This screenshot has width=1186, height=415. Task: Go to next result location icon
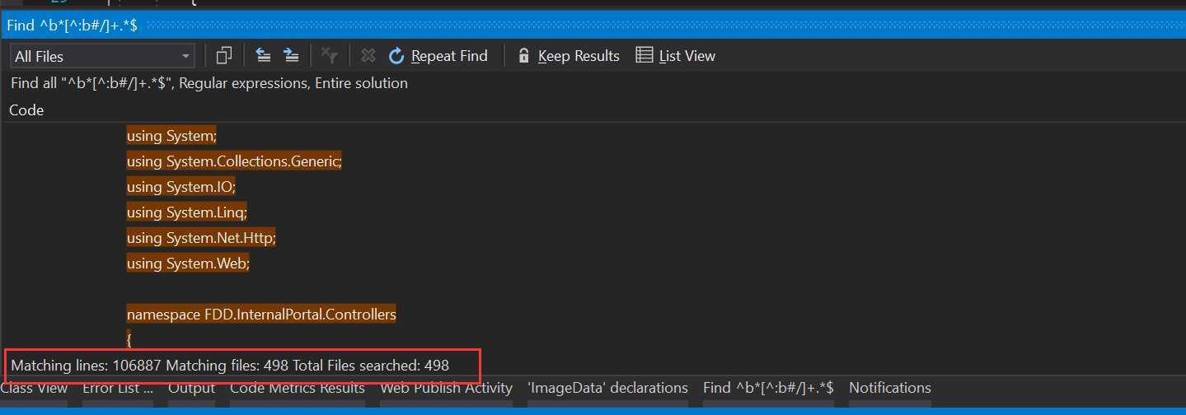click(291, 55)
